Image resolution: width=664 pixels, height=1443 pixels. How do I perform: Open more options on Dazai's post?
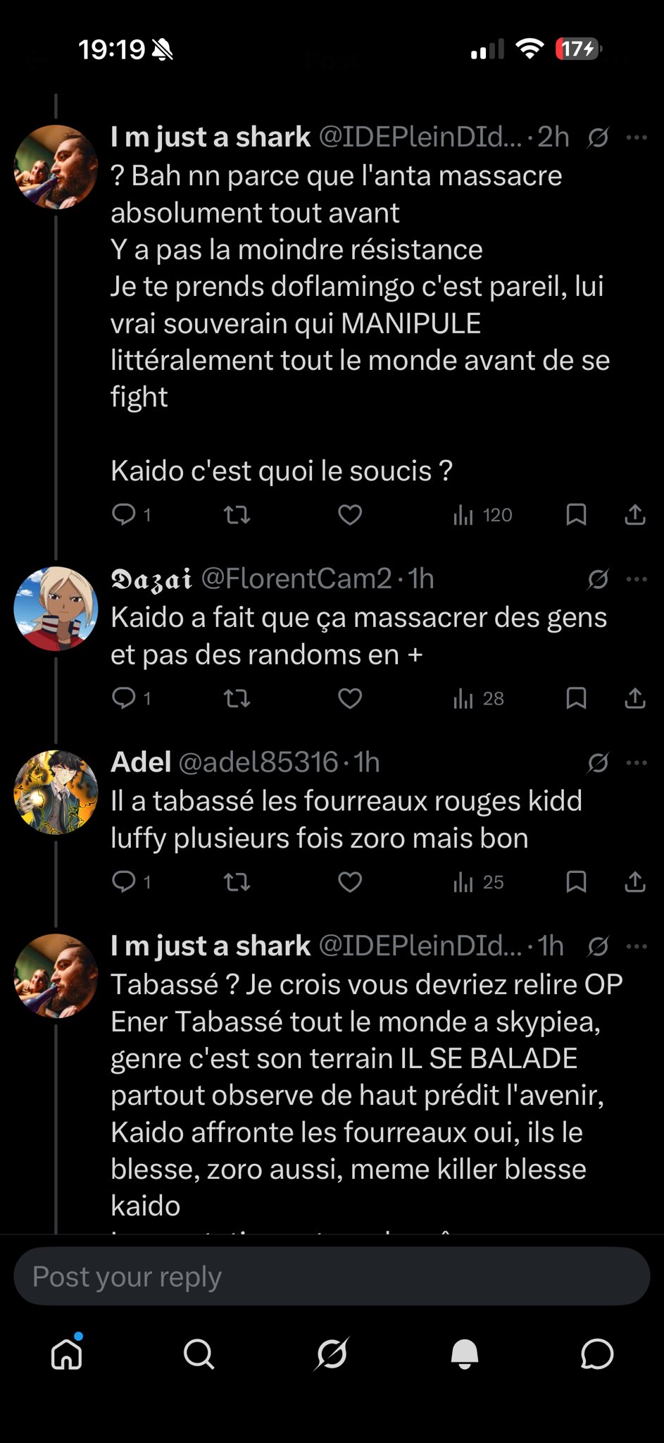(637, 580)
